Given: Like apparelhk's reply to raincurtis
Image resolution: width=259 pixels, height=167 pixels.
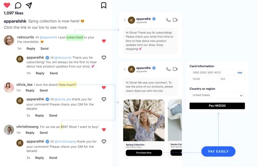Looking at the screenshot, I should 104,58.
